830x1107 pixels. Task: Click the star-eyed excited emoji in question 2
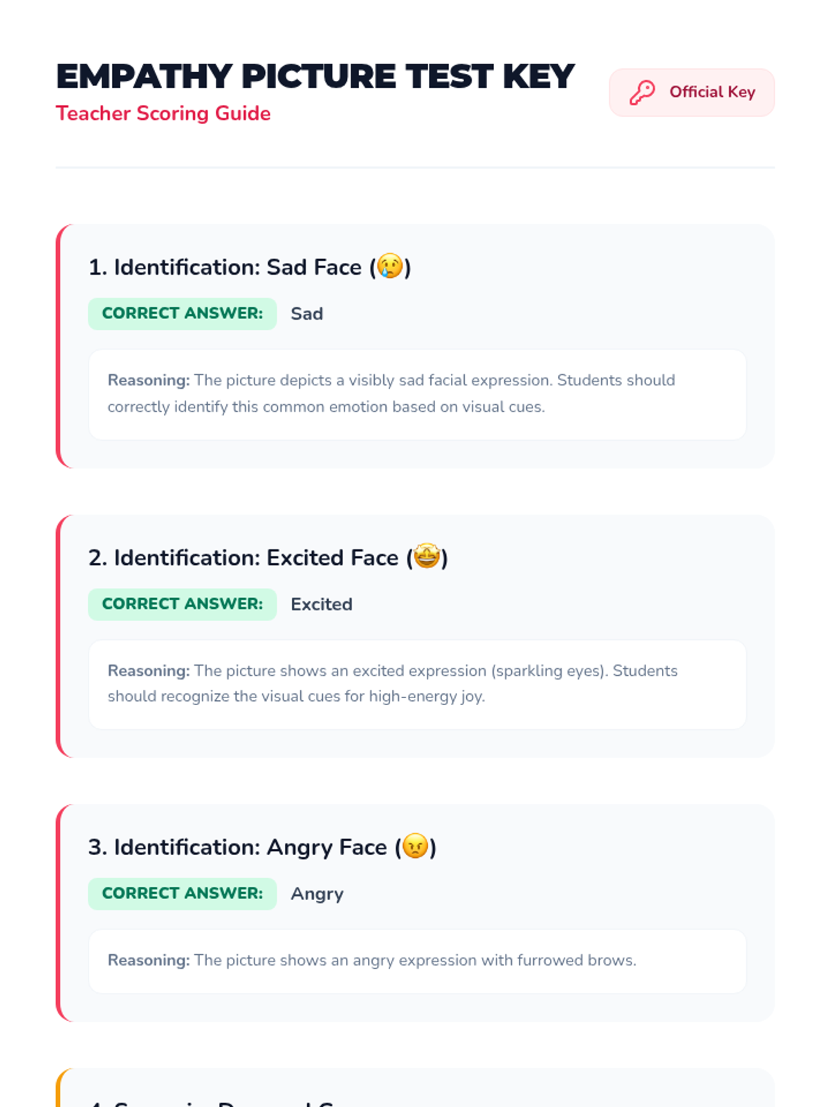point(427,556)
